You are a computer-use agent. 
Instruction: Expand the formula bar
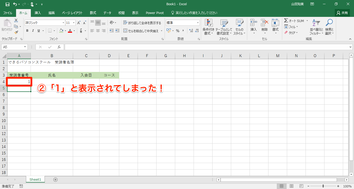(x=351, y=47)
